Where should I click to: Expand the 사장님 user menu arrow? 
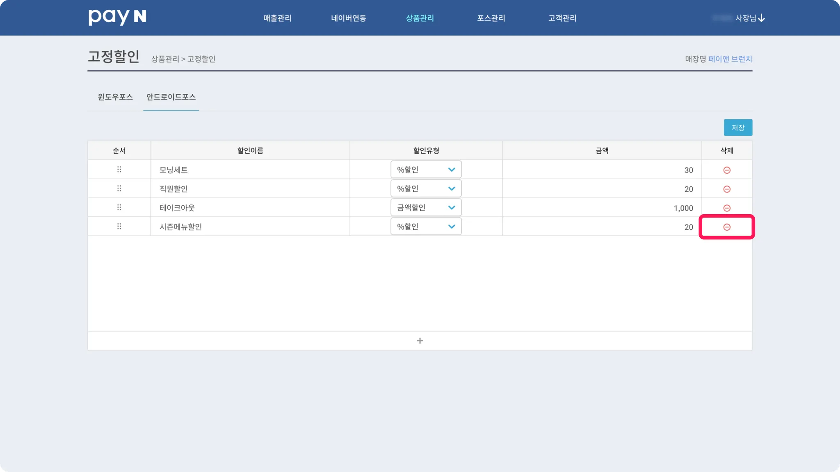pyautogui.click(x=761, y=18)
